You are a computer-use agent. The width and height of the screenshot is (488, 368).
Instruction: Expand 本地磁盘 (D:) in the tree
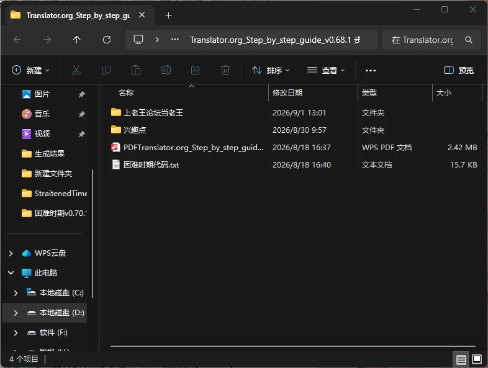pyautogui.click(x=16, y=313)
